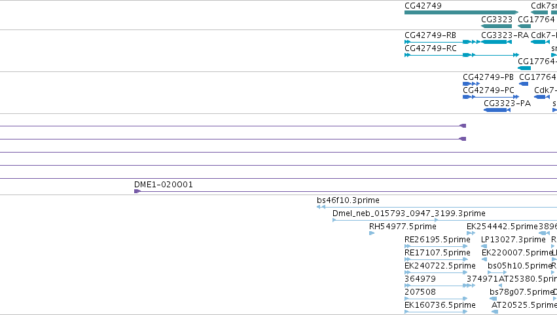Click the bs46f10.3prime EST label
The height and width of the screenshot is (315, 557).
pyautogui.click(x=348, y=200)
